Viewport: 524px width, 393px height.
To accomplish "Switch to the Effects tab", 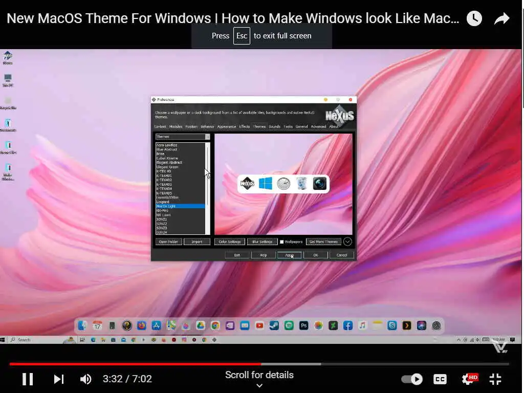I will coord(245,127).
